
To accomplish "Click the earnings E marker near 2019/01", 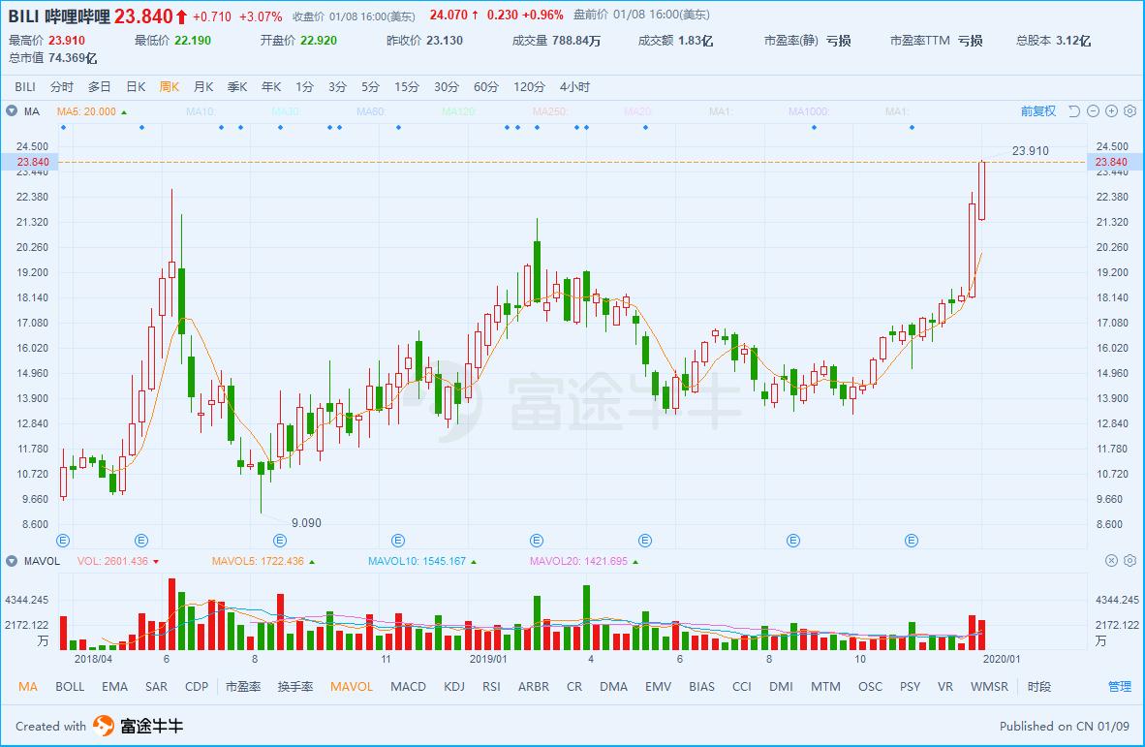I will [x=537, y=541].
